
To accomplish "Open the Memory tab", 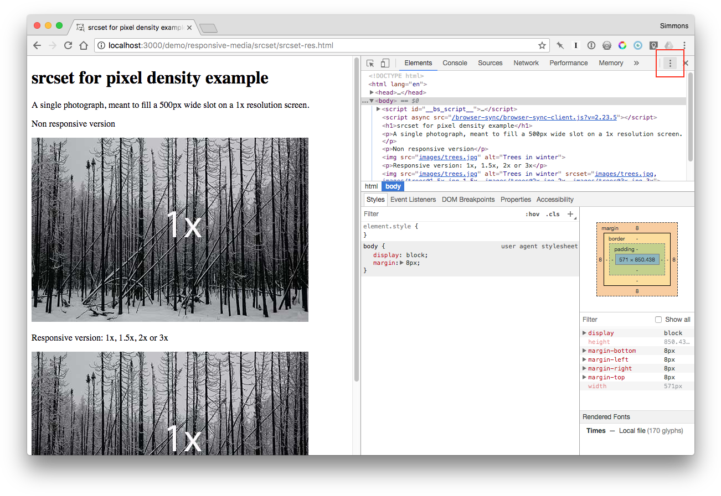I will (x=611, y=63).
